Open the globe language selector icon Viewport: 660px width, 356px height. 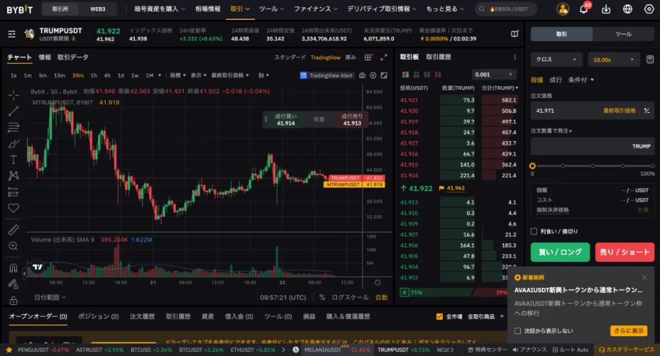(628, 10)
